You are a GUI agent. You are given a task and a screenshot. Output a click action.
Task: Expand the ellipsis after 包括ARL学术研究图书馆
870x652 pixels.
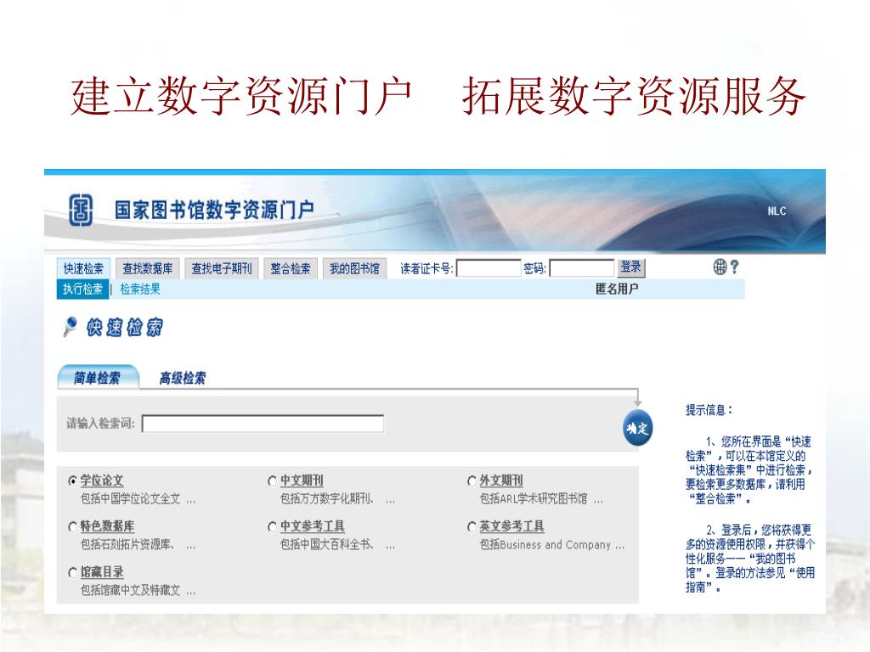tap(598, 501)
